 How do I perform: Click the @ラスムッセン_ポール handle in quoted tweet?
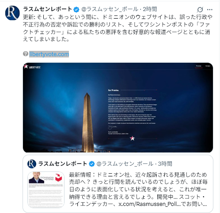(x=125, y=164)
